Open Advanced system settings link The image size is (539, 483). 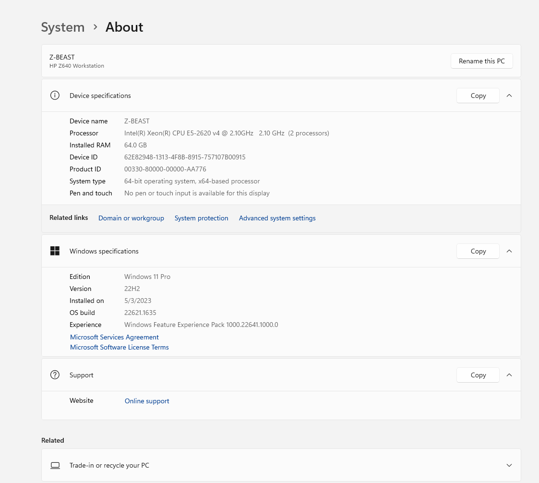pos(277,218)
